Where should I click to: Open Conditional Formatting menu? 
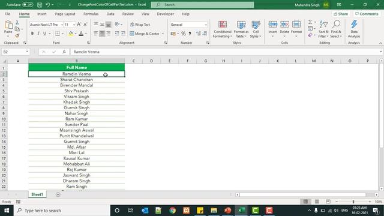(x=223, y=29)
